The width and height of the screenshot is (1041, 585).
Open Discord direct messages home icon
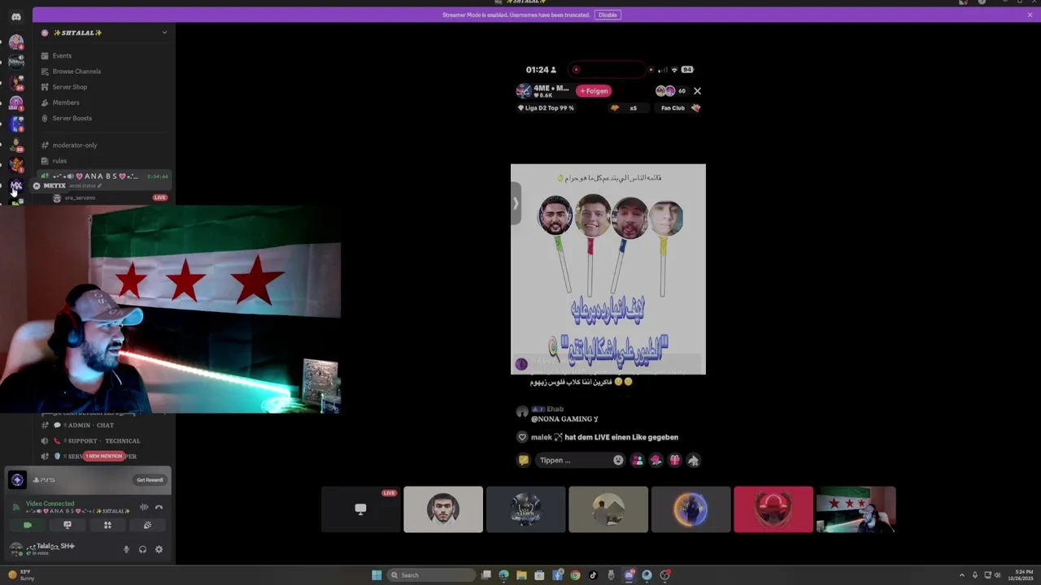15,16
